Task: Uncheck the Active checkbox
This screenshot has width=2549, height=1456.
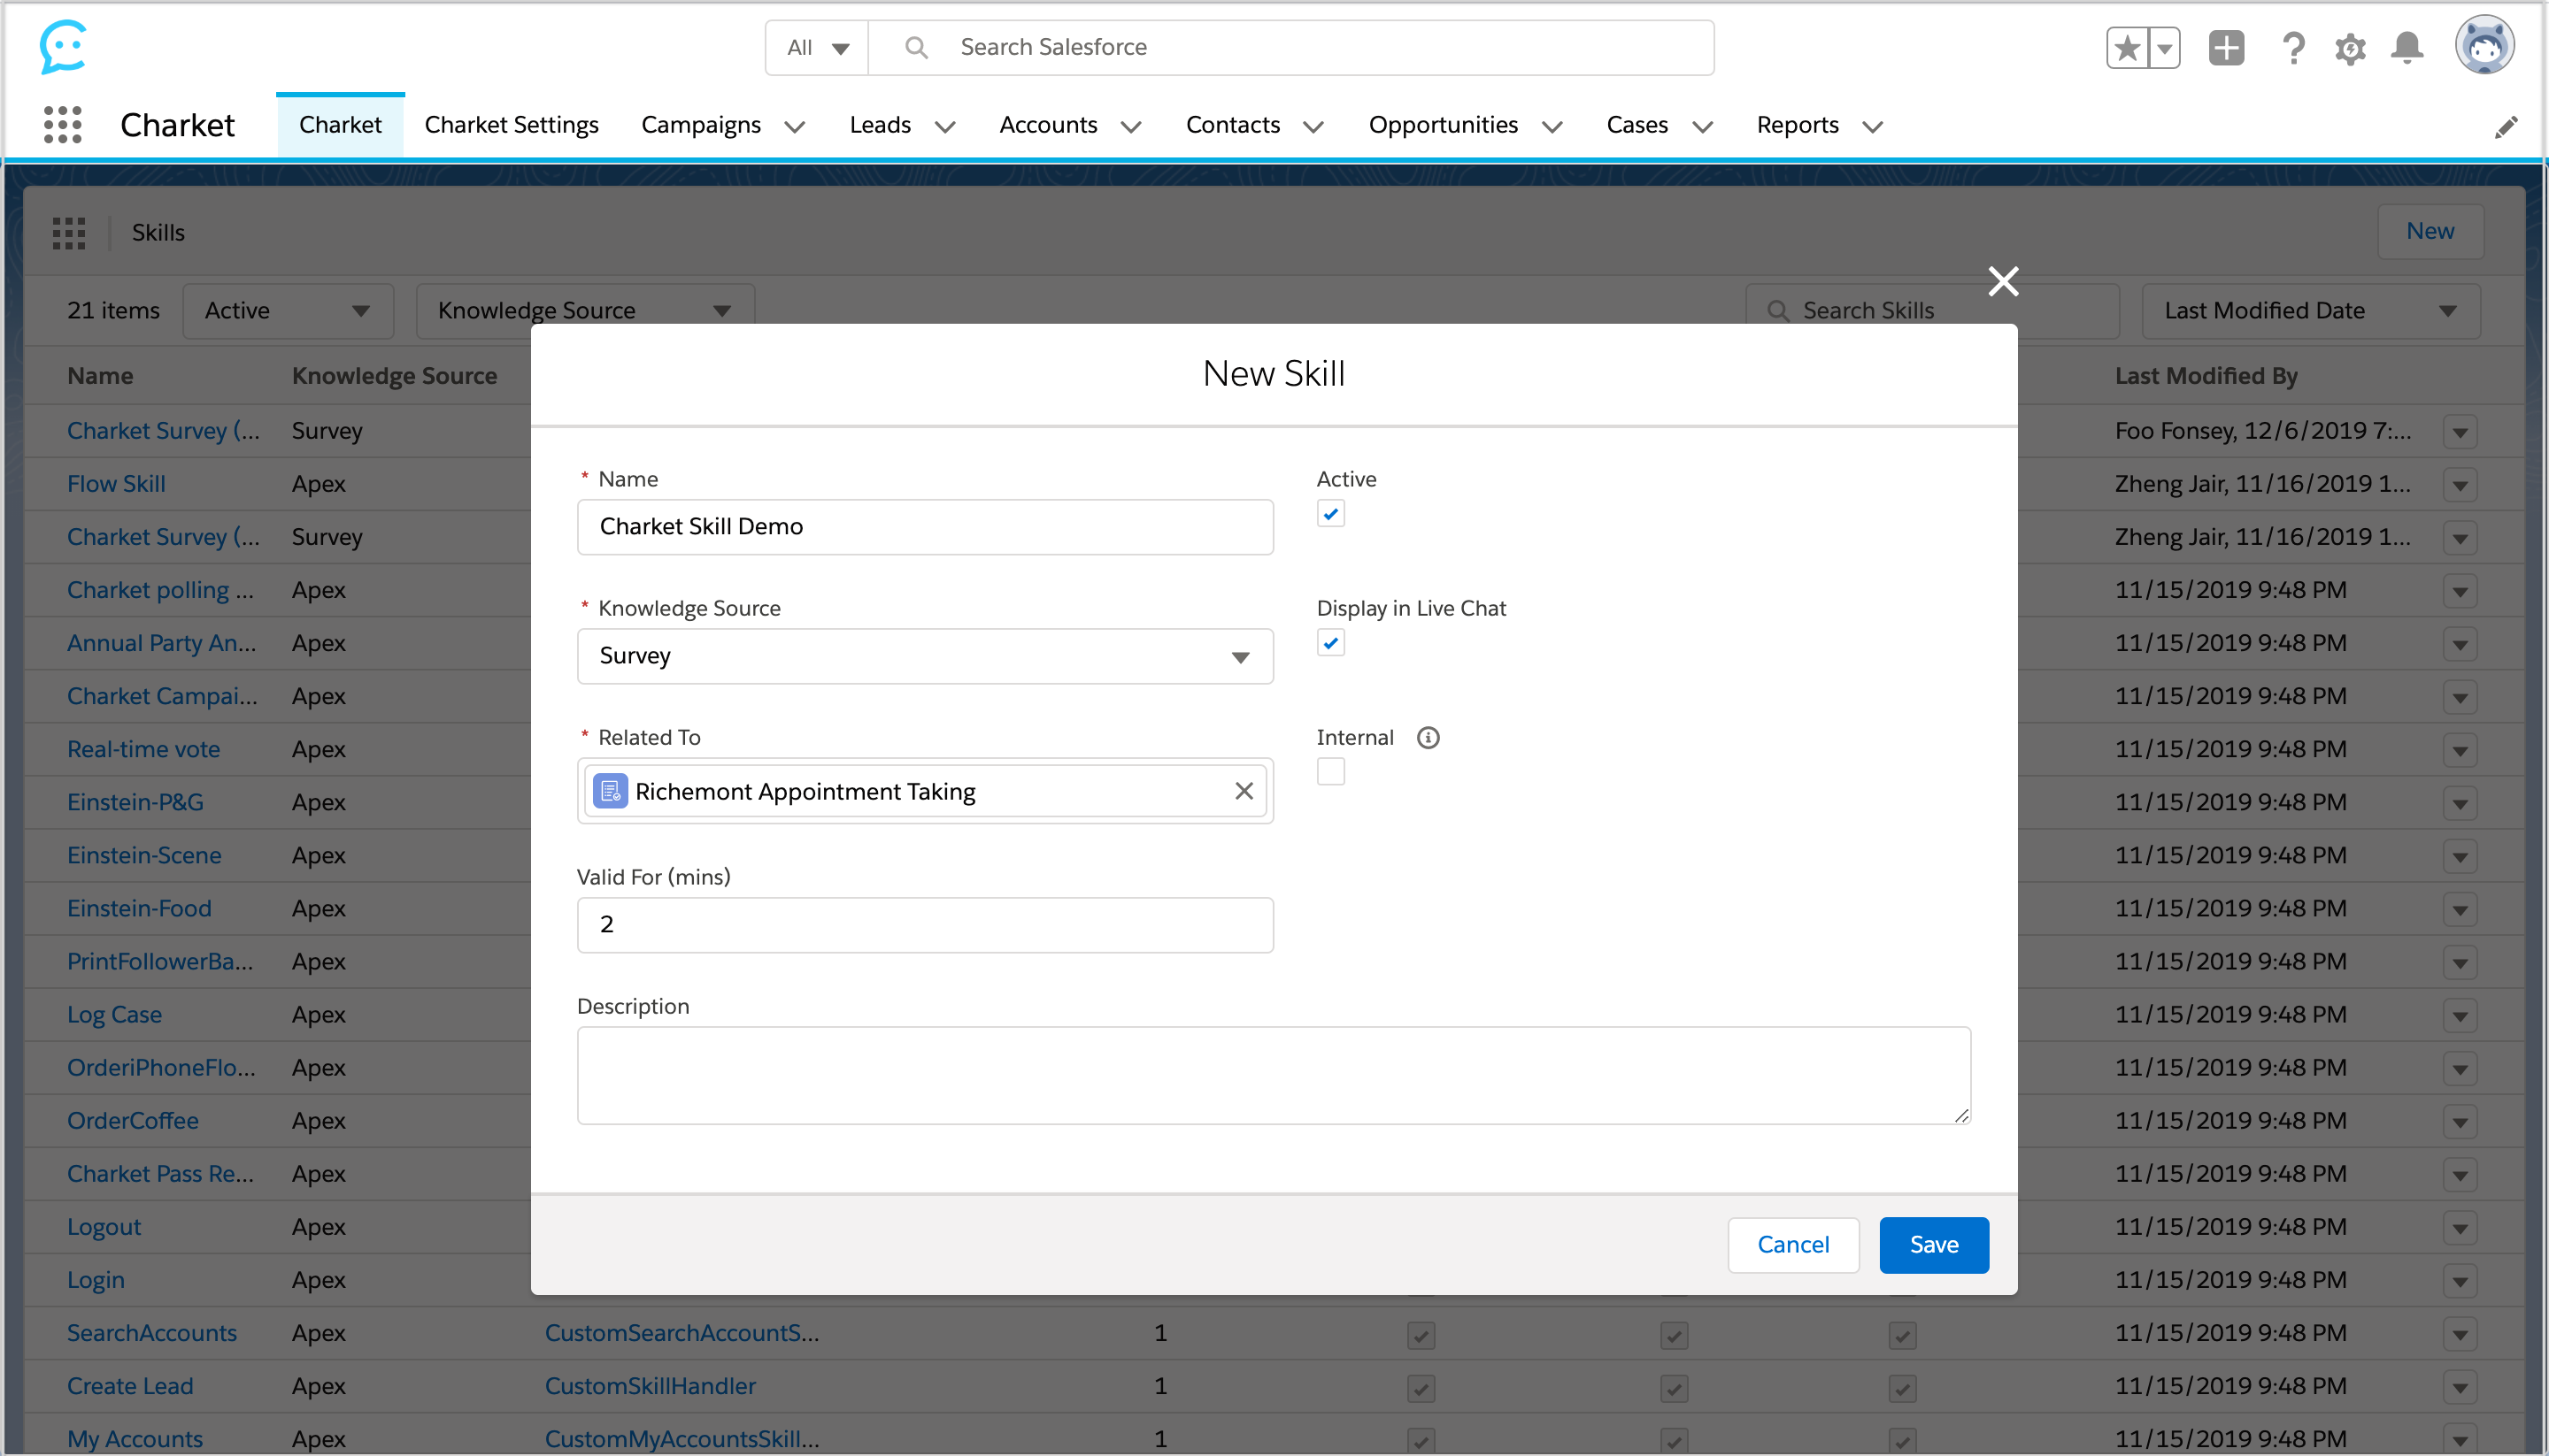Action: click(1330, 514)
